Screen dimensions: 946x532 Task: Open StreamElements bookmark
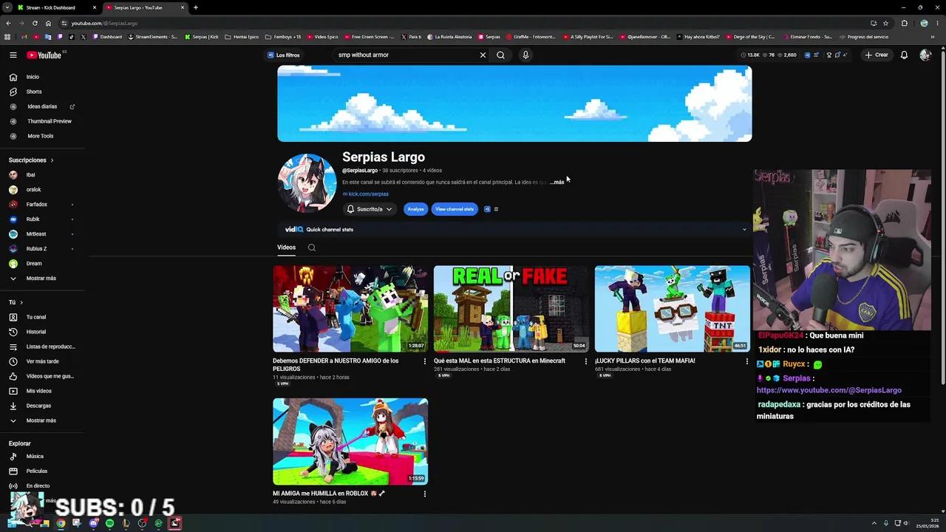pos(152,37)
